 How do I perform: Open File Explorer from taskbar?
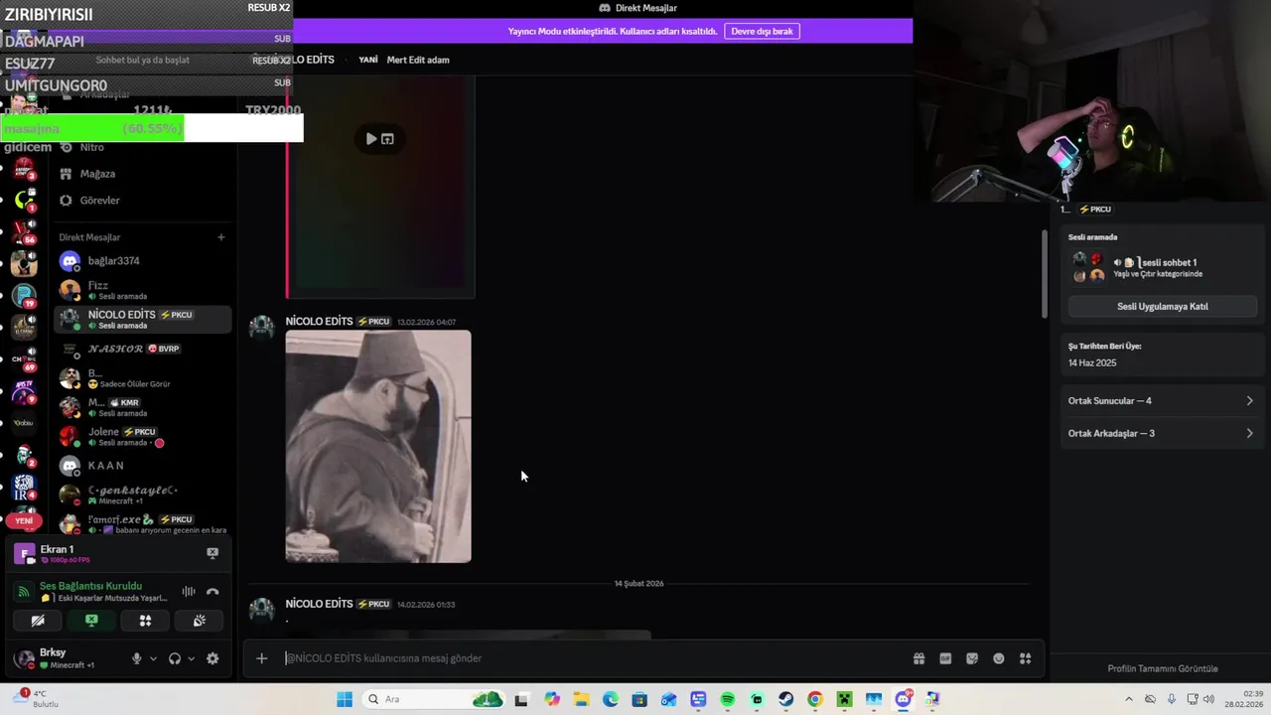pos(581,699)
